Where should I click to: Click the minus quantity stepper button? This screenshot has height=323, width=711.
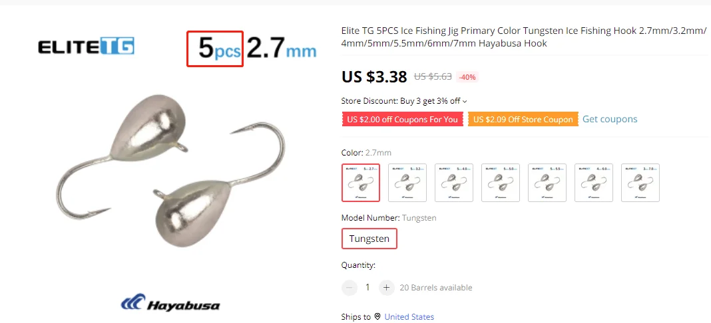[349, 287]
